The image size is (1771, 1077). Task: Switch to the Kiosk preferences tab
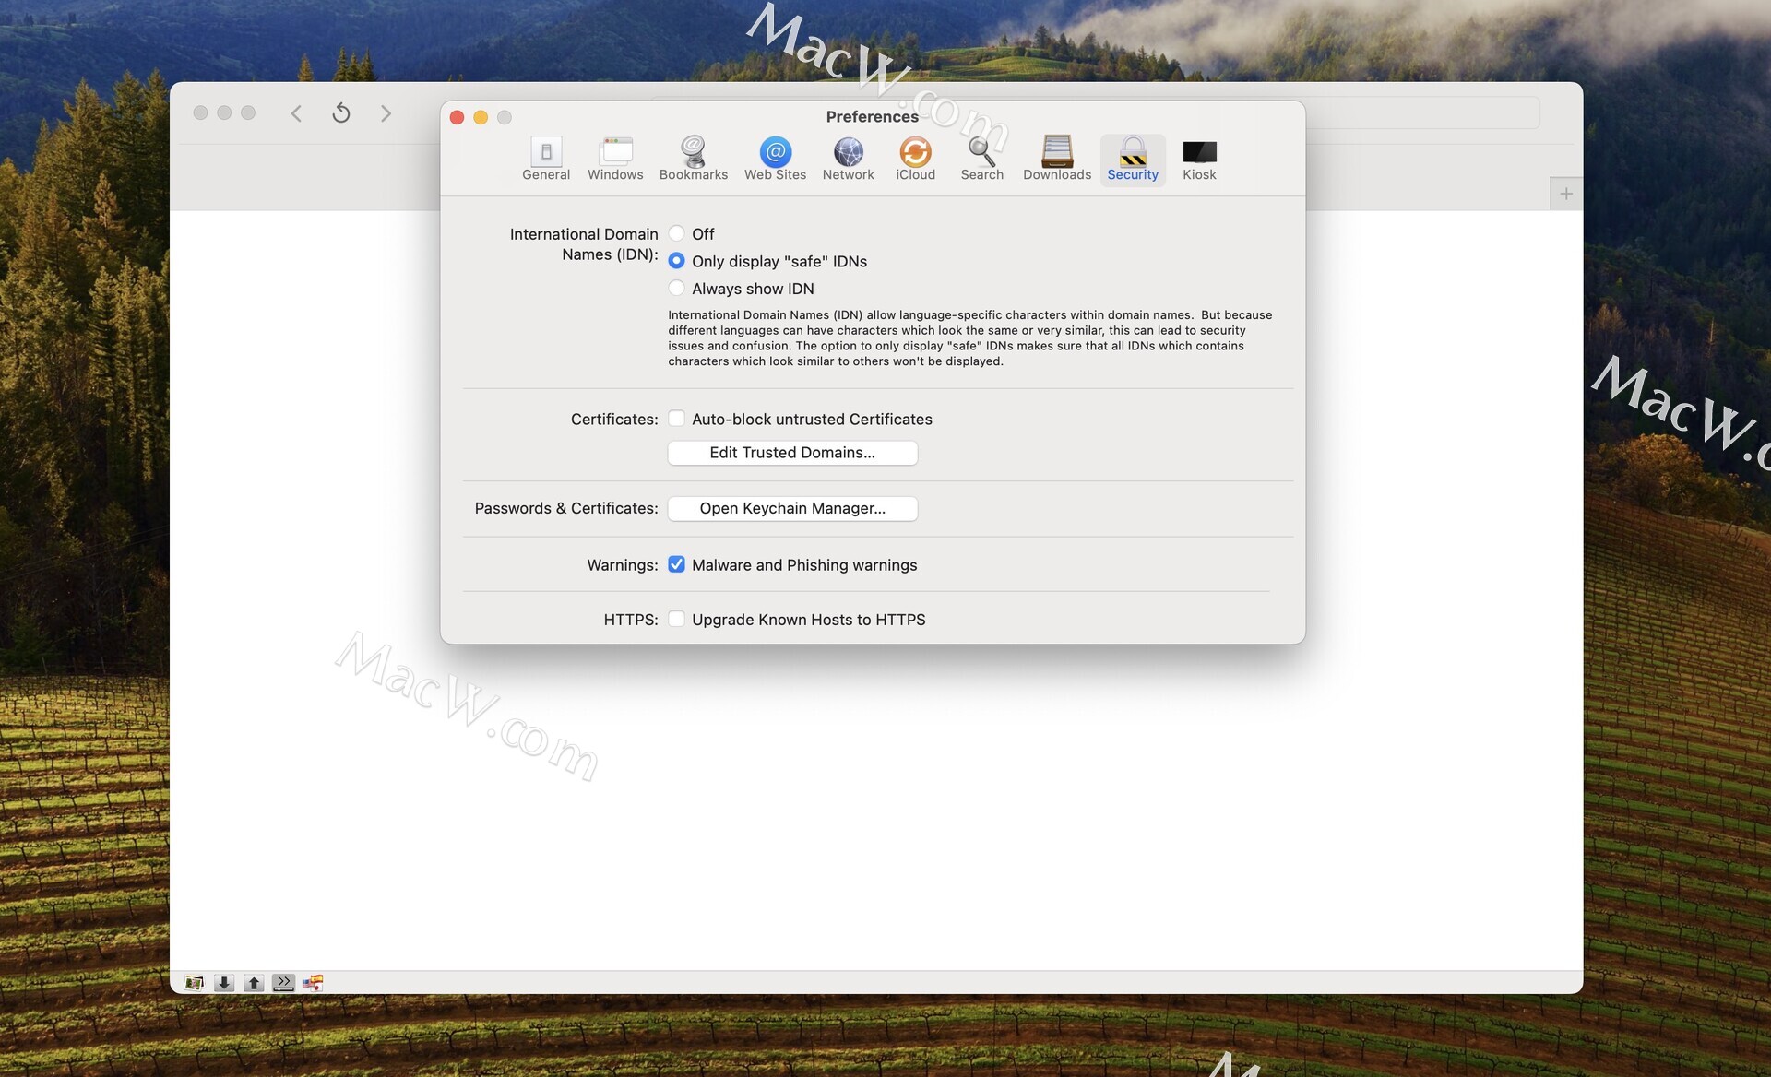pos(1199,159)
